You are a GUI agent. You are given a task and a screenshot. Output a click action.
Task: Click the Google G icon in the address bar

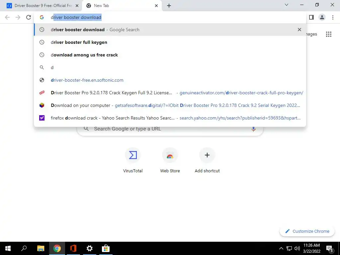click(42, 17)
